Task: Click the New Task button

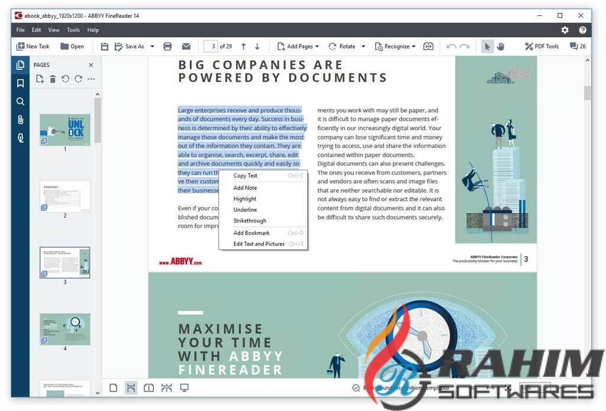Action: point(33,46)
